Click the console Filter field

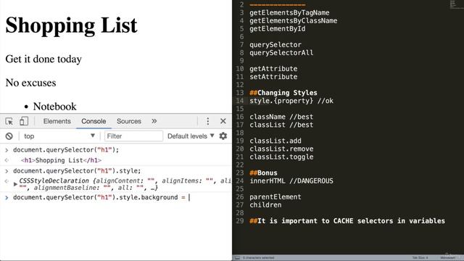pyautogui.click(x=133, y=136)
